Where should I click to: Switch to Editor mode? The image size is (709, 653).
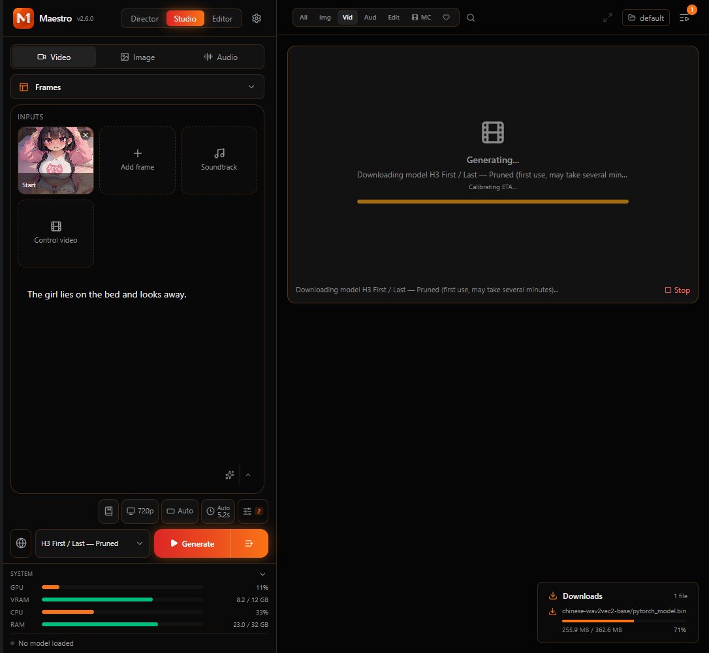222,18
